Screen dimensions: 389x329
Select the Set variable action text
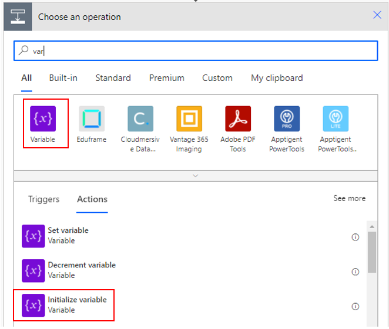coord(68,230)
